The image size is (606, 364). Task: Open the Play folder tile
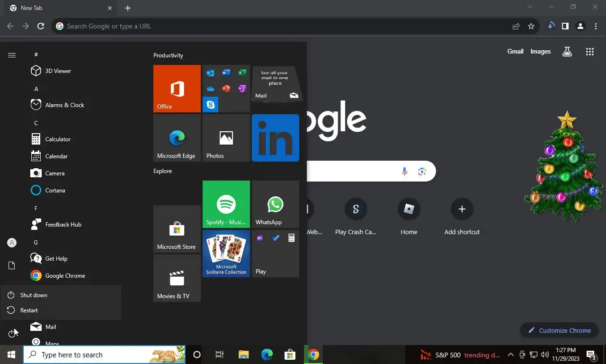276,254
